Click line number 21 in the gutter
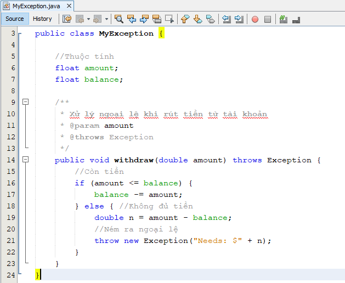This screenshot has width=345, height=283. tap(11, 241)
